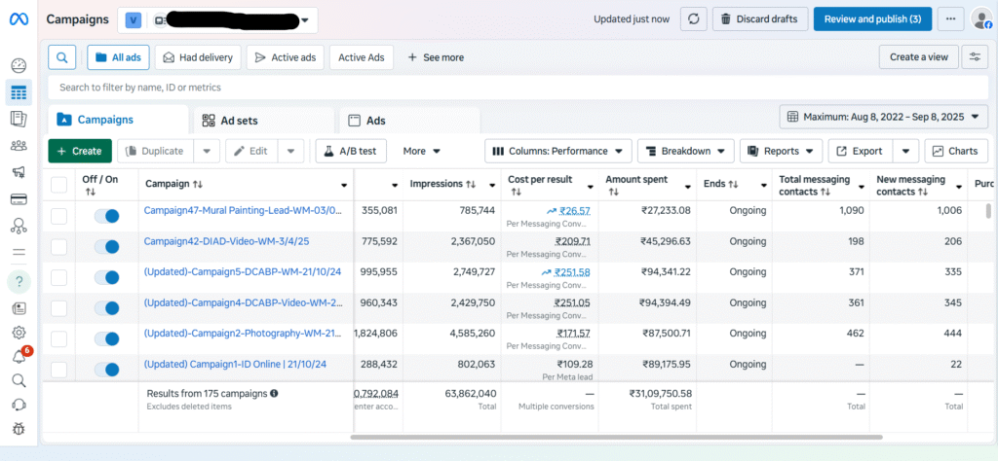Viewport: 998px width, 461px height.
Task: Turn off Campaign47-Mural Painting toggle
Action: coord(106,216)
